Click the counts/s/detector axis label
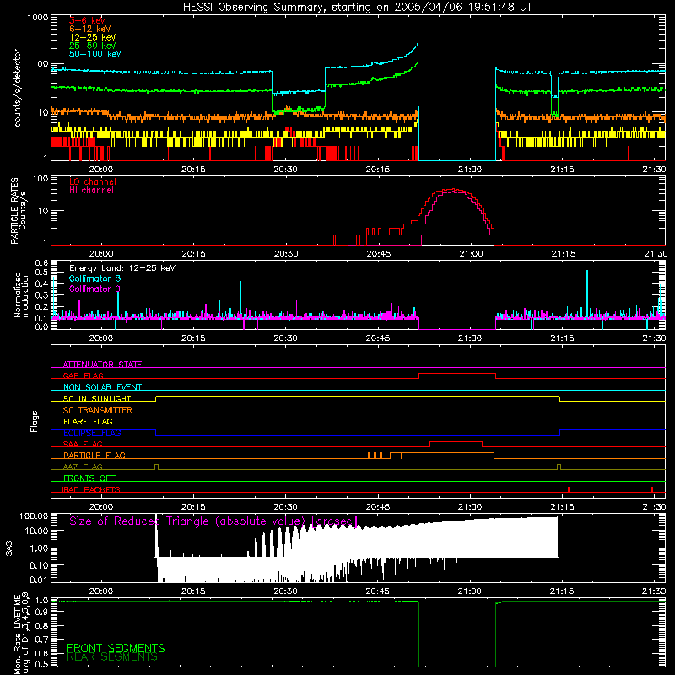 point(17,88)
